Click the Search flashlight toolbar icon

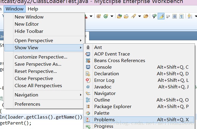[134, 16]
